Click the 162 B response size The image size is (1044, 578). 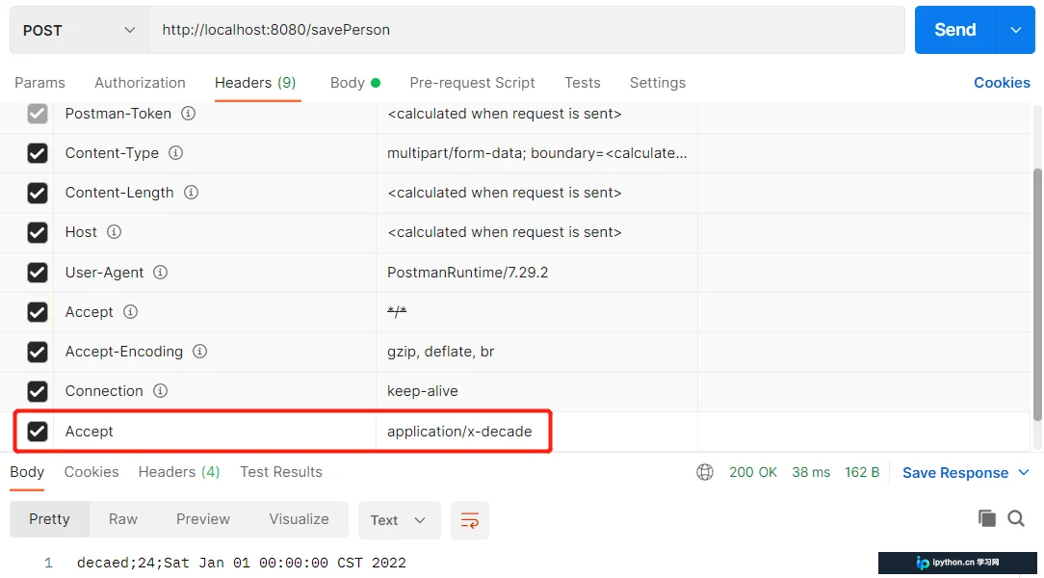(862, 472)
